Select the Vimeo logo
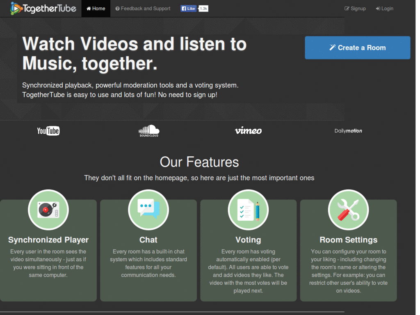The image size is (420, 315). 248,131
